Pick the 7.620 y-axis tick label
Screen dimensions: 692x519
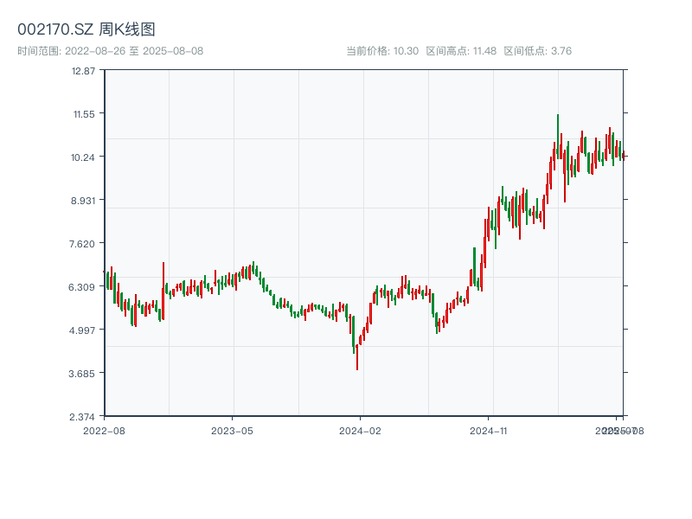coord(83,243)
